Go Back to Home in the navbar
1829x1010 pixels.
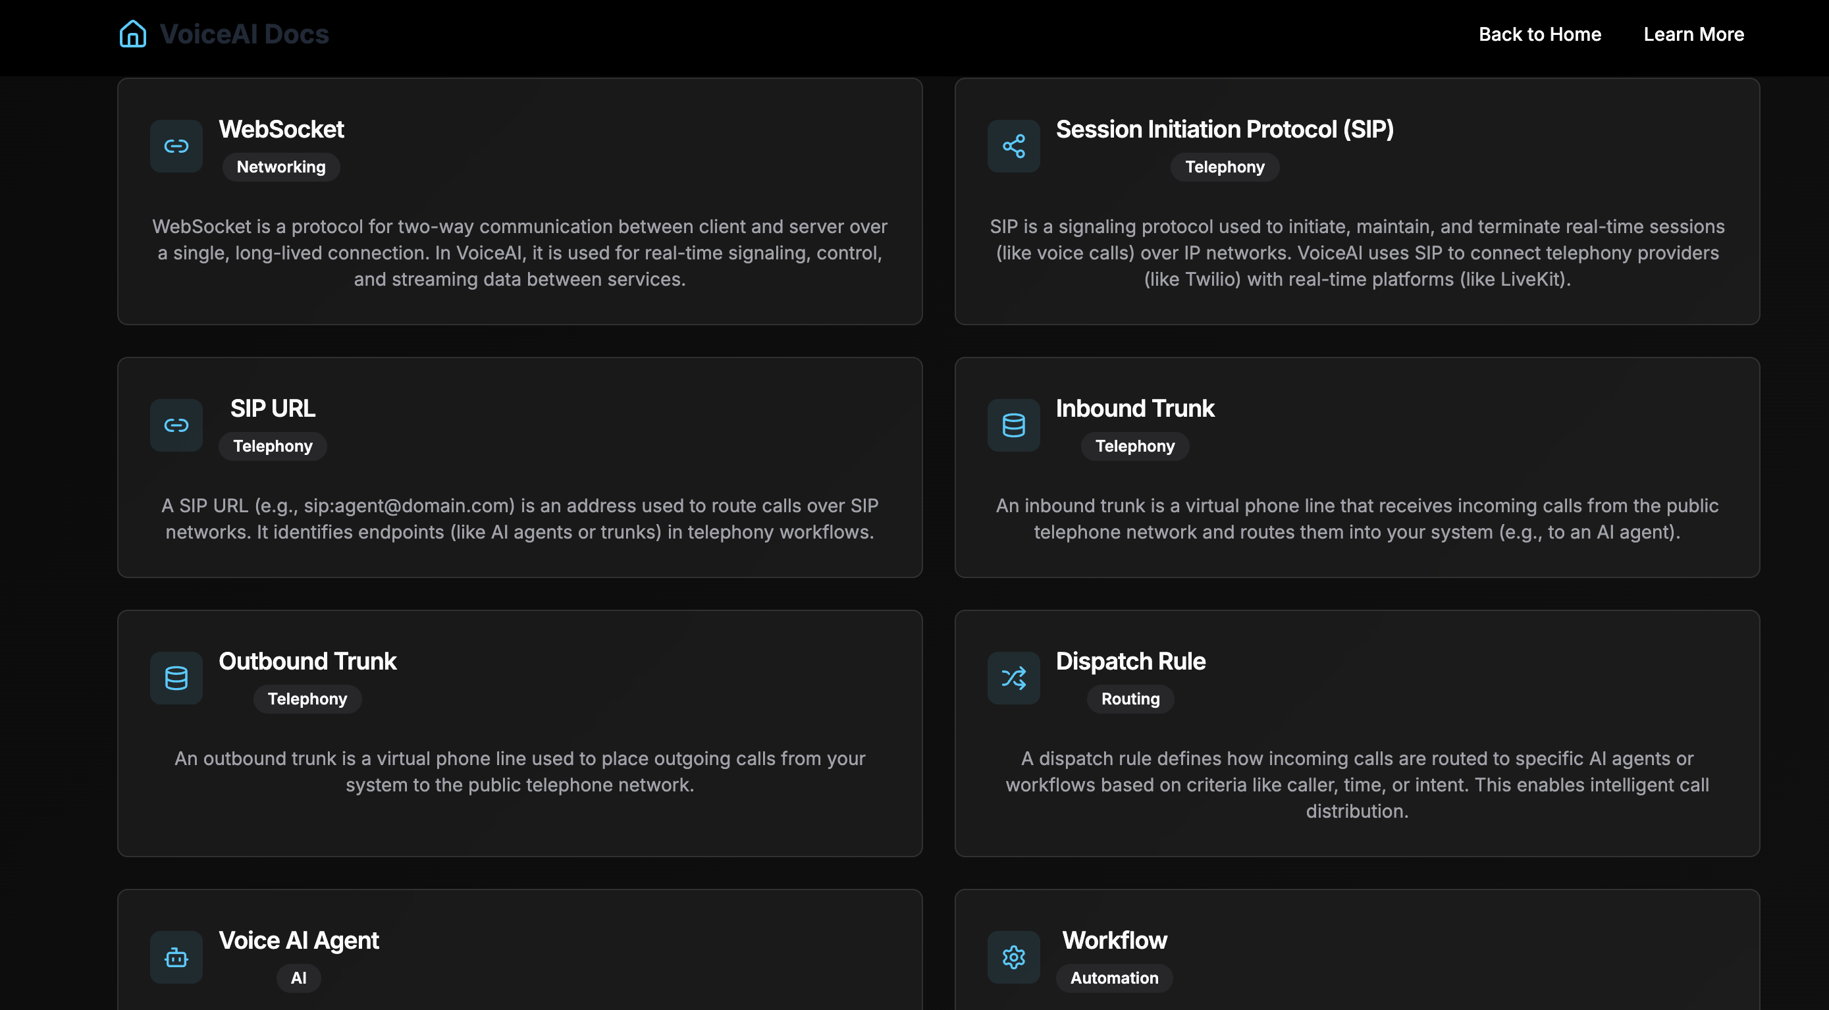(1539, 34)
